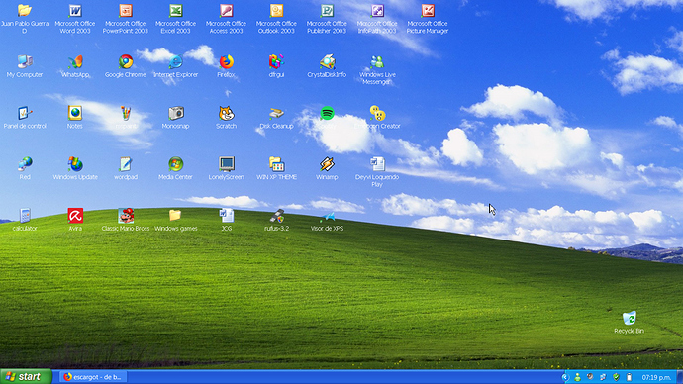Click the green shield tray icon
Viewport: 683px width, 384px height.
pos(616,377)
